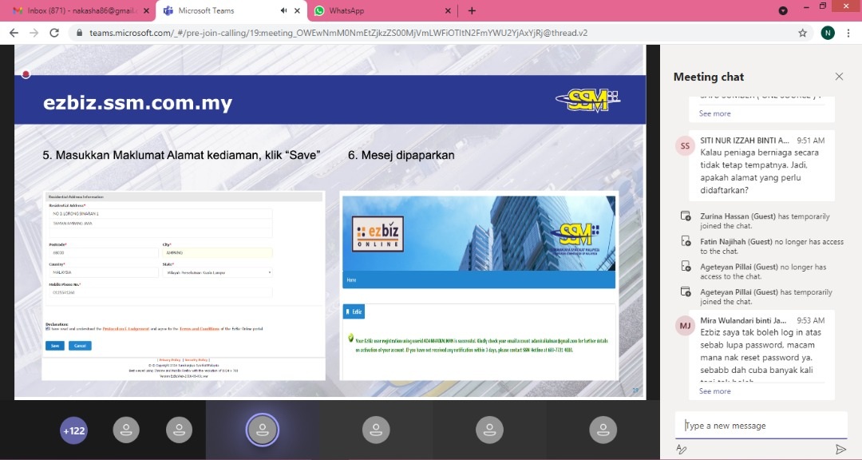Send the chat message with the arrow icon
Image resolution: width=862 pixels, height=460 pixels.
tap(840, 450)
